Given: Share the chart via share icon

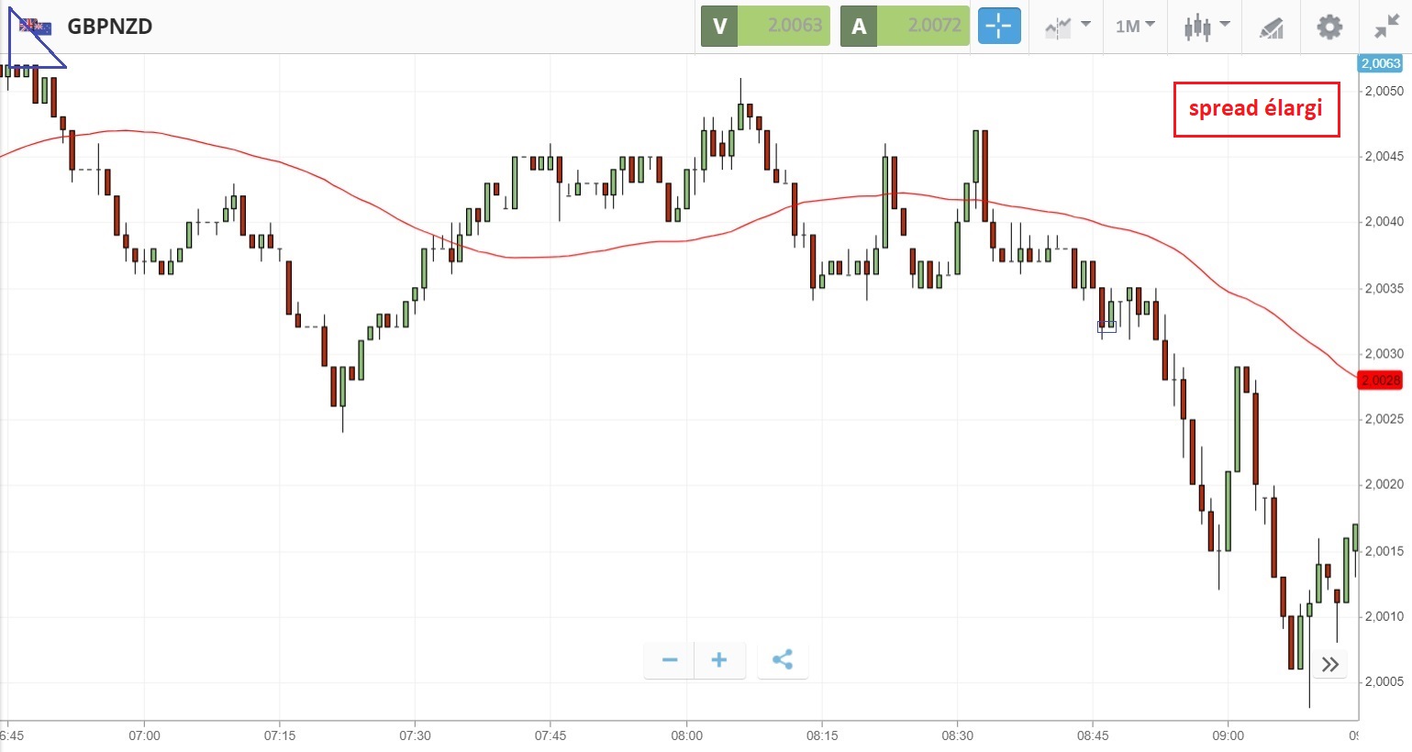Looking at the screenshot, I should 783,660.
